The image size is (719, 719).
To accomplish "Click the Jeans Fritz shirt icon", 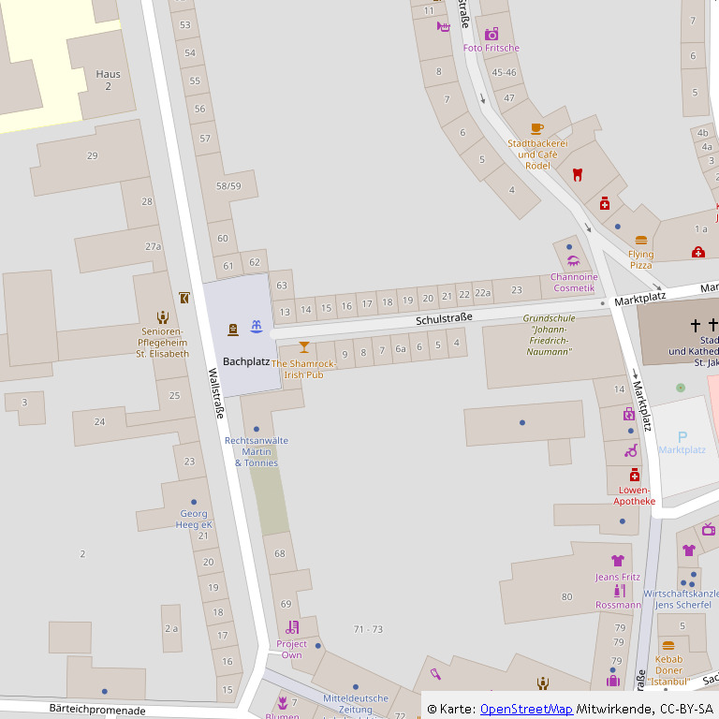I will (x=618, y=561).
